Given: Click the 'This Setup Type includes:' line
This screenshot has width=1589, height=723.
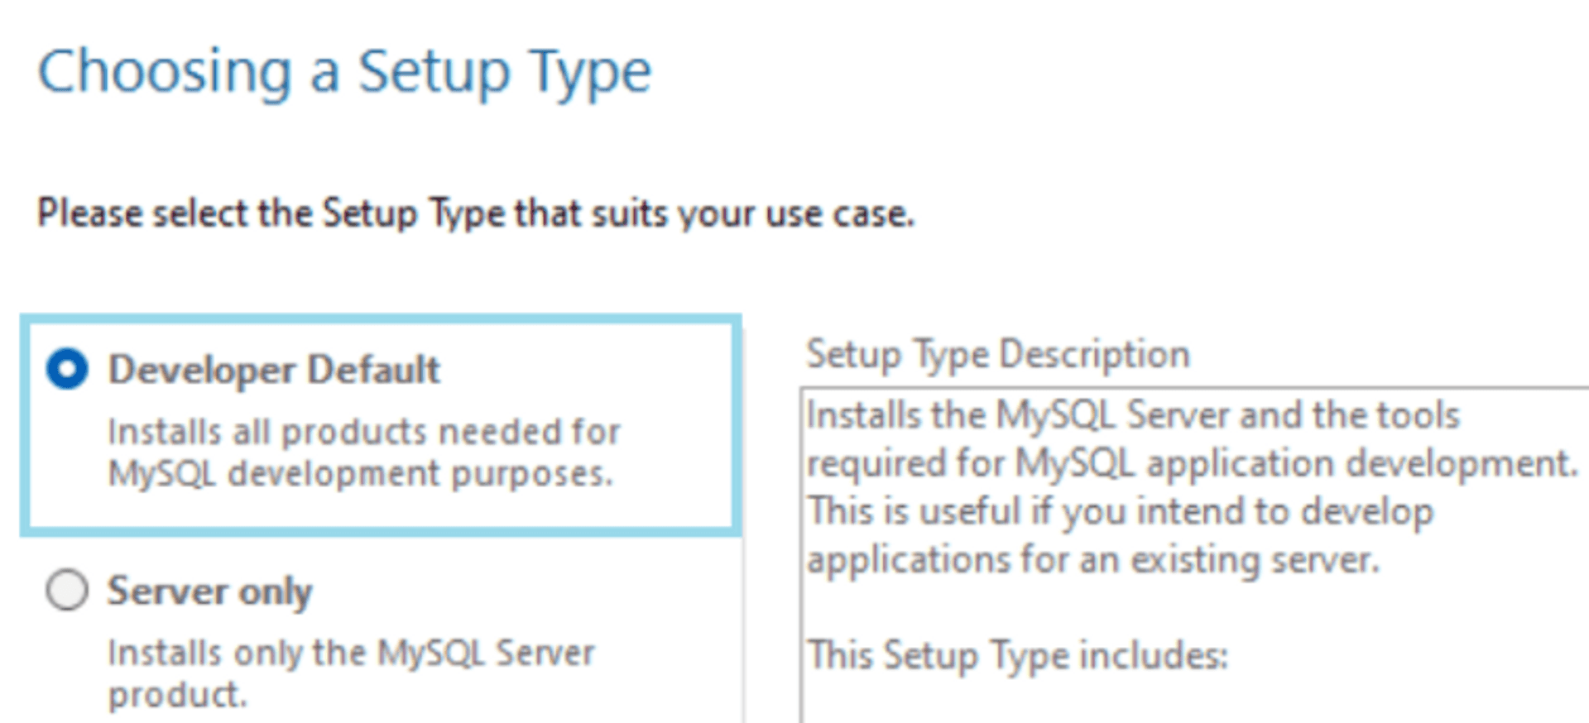Looking at the screenshot, I should coord(1018,656).
